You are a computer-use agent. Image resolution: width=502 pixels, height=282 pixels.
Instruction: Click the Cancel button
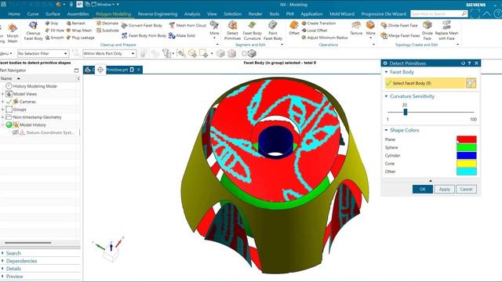tap(466, 190)
